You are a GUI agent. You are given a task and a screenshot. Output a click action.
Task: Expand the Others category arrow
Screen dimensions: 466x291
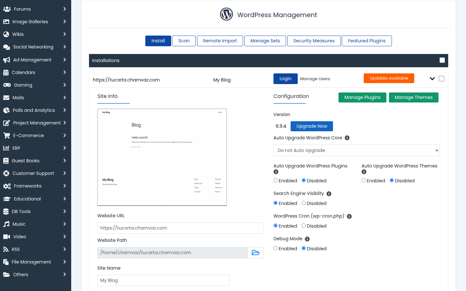pos(65,275)
